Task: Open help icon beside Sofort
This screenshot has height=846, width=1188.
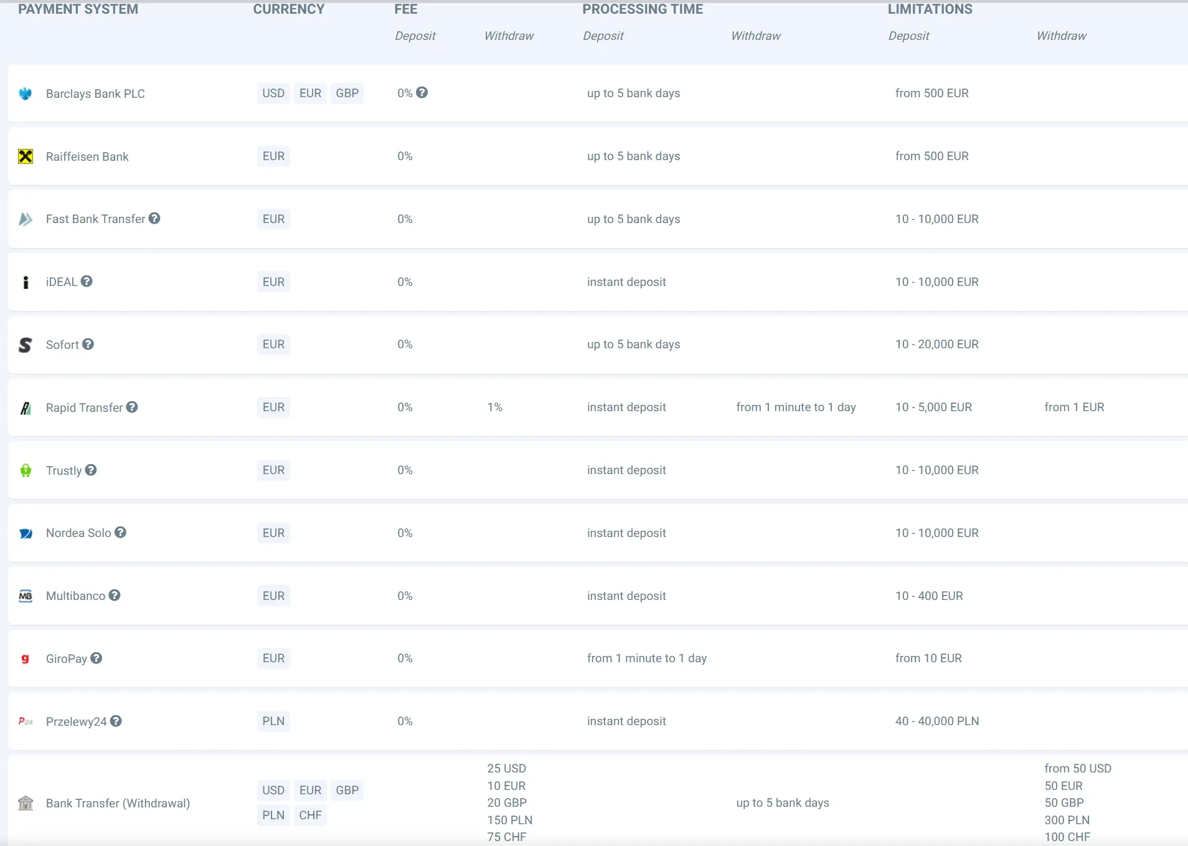Action: click(x=88, y=344)
